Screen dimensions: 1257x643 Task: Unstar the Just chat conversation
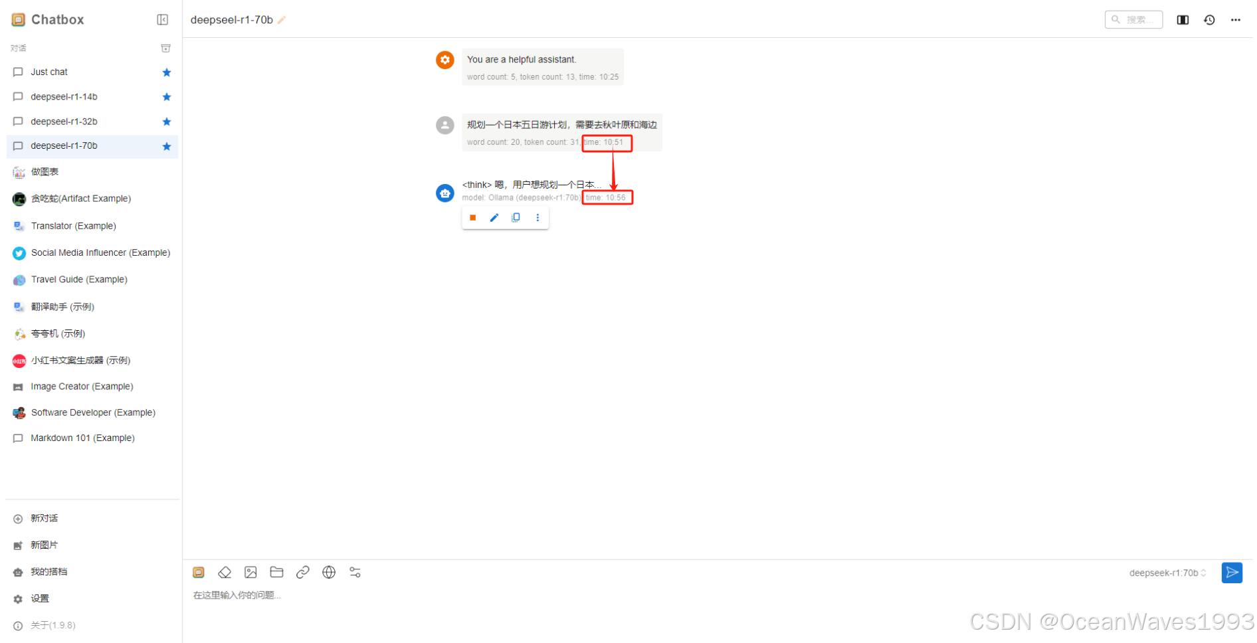(167, 72)
